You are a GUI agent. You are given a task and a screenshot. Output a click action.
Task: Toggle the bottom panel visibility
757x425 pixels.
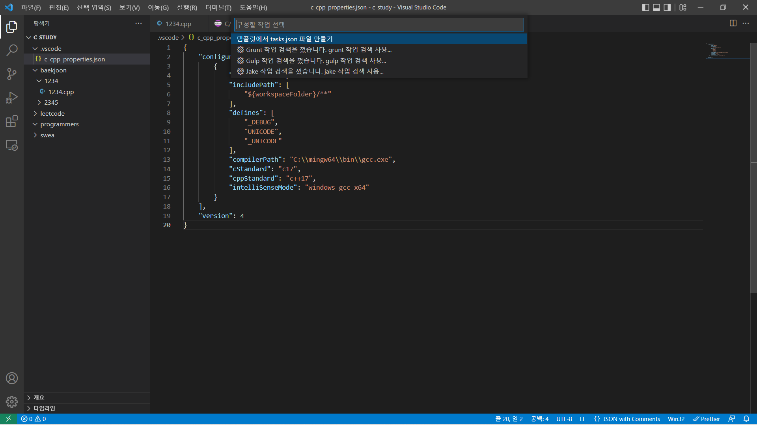(656, 7)
